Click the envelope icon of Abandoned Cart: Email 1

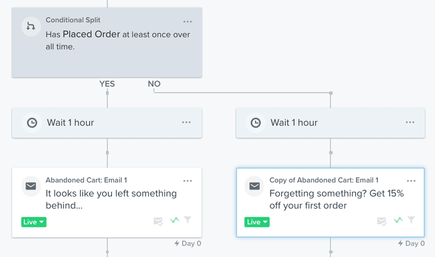point(31,186)
